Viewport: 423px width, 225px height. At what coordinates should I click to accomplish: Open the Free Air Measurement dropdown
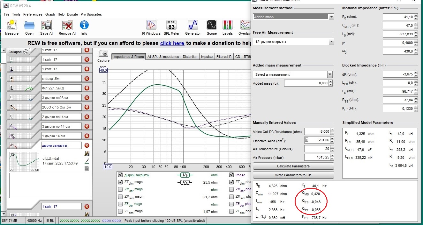[x=331, y=42]
